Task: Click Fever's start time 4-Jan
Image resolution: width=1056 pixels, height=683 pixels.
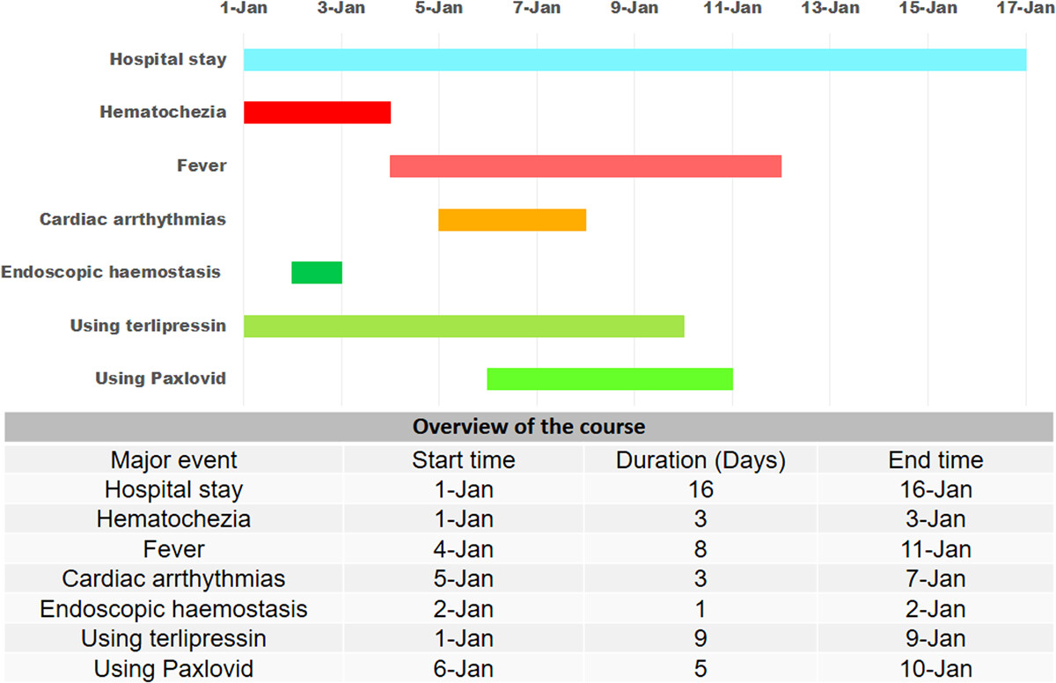Action: click(x=464, y=550)
